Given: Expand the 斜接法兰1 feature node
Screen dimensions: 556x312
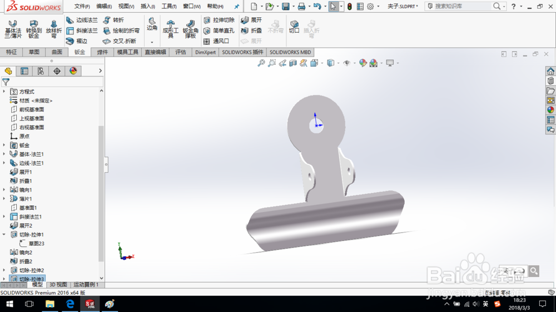Looking at the screenshot, I should (4, 217).
